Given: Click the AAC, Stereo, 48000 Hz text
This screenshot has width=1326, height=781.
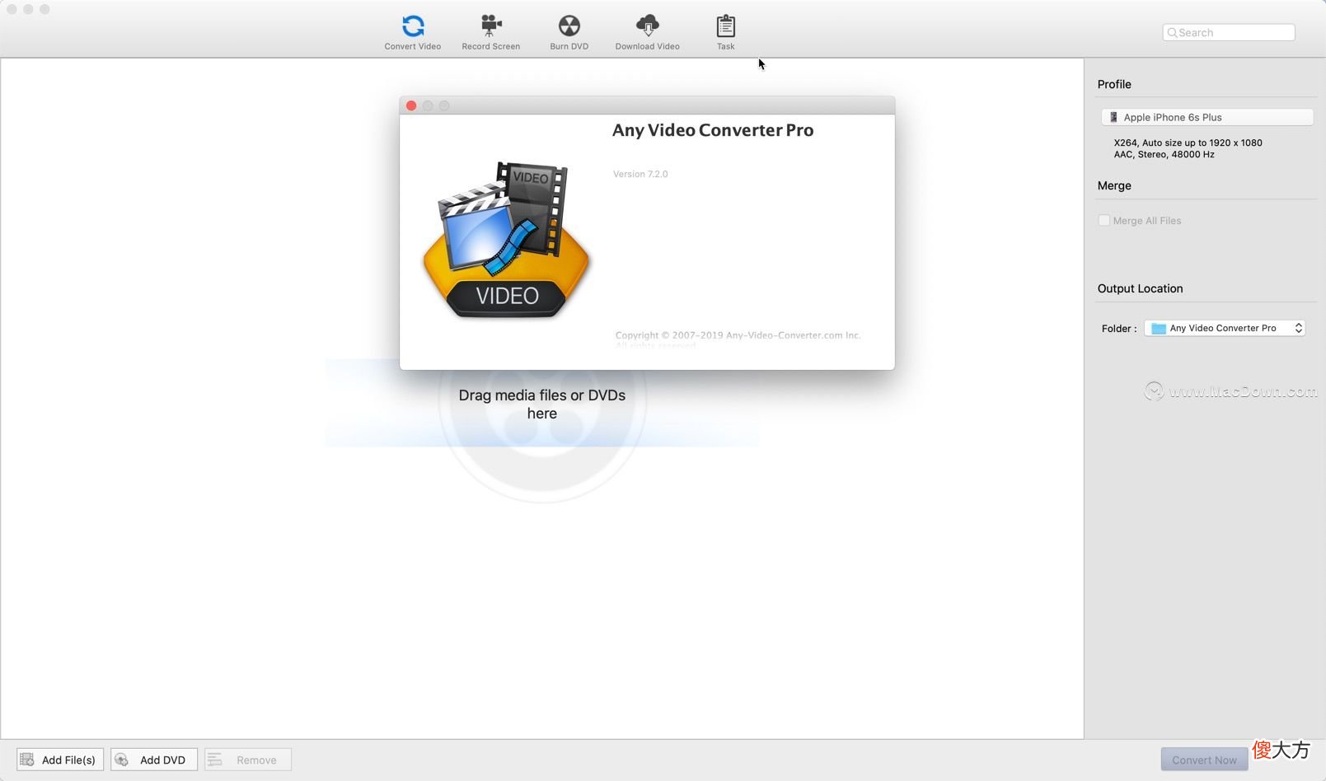Looking at the screenshot, I should [1164, 154].
